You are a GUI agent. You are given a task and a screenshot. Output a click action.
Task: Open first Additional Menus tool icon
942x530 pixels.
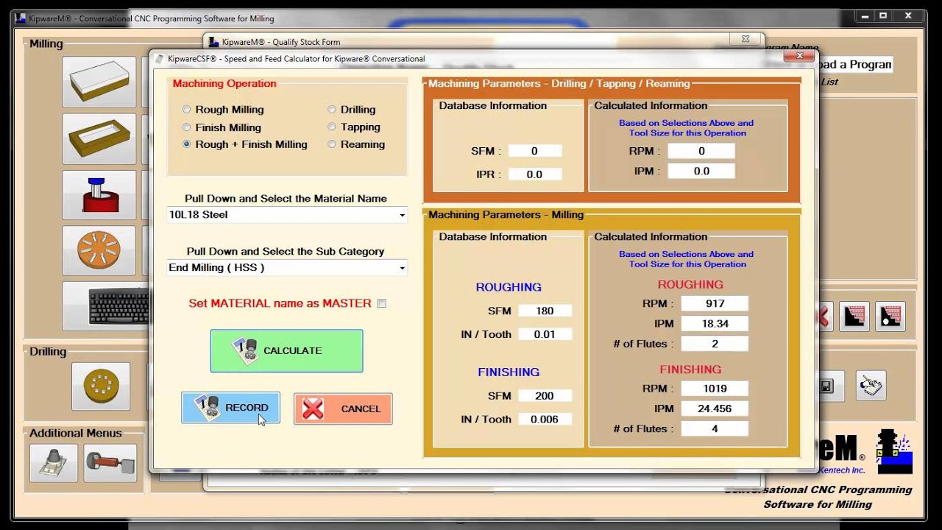pos(54,463)
